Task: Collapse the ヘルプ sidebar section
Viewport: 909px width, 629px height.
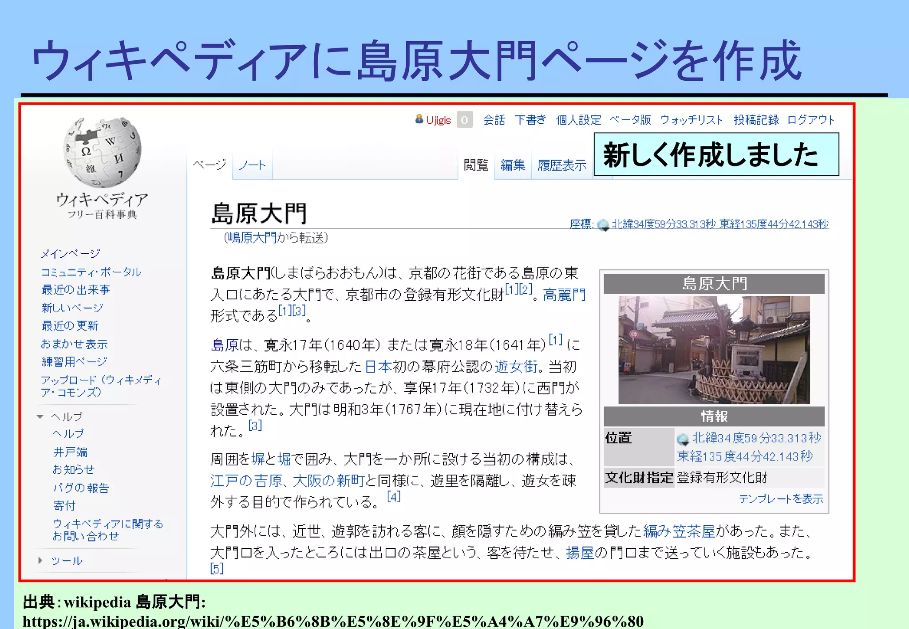Action: pyautogui.click(x=40, y=417)
